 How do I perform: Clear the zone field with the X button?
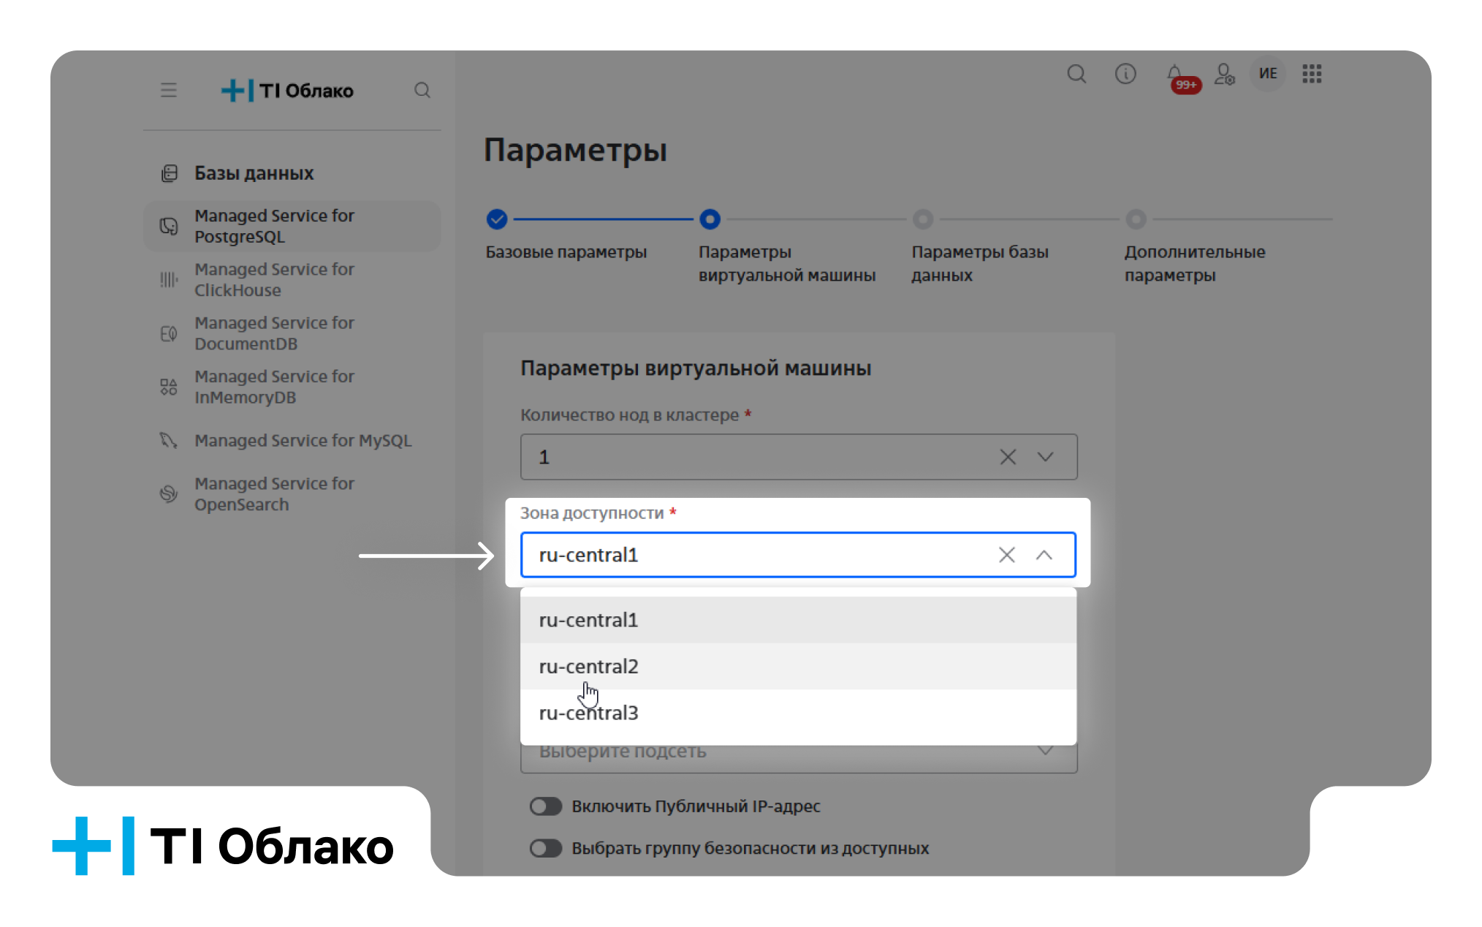pyautogui.click(x=1006, y=555)
